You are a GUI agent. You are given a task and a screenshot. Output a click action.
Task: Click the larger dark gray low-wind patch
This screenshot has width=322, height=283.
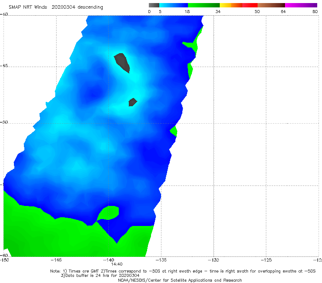(122, 63)
